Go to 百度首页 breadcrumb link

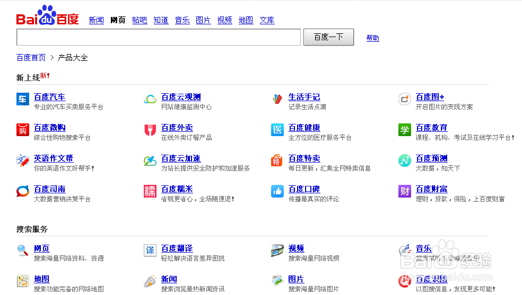pyautogui.click(x=31, y=58)
